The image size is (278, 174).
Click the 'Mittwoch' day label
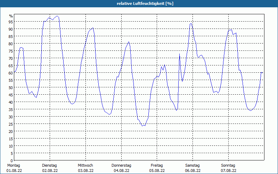[x=85, y=166]
